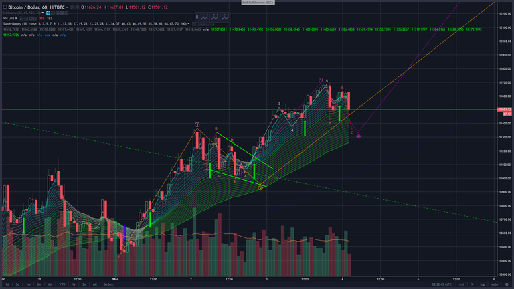Toggle ext extended hours option
Screen dimensions: 514x289
[462, 284]
